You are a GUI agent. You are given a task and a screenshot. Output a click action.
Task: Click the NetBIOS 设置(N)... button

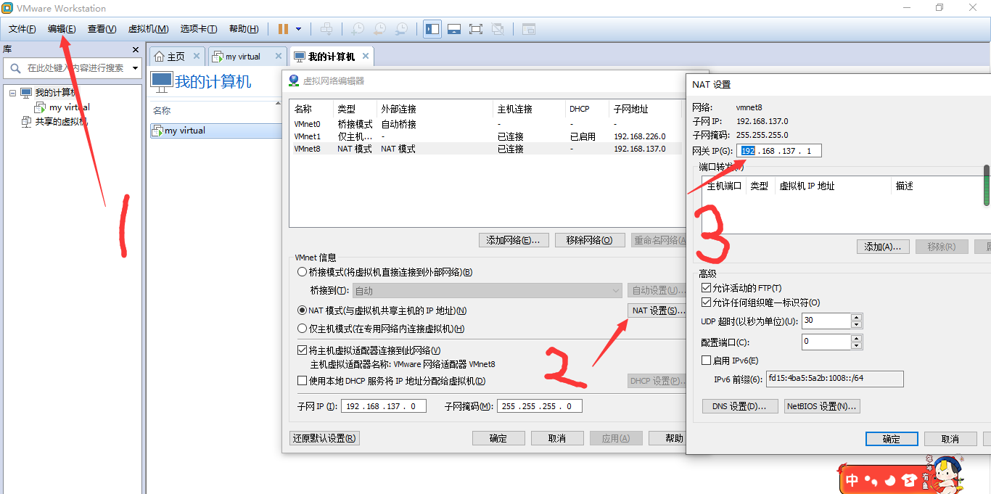822,406
